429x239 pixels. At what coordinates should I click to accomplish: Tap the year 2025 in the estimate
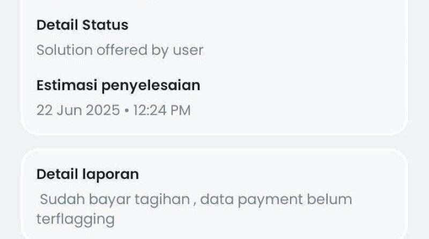[x=103, y=110]
